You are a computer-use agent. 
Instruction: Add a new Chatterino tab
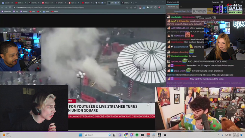pyautogui.click(x=181, y=7)
